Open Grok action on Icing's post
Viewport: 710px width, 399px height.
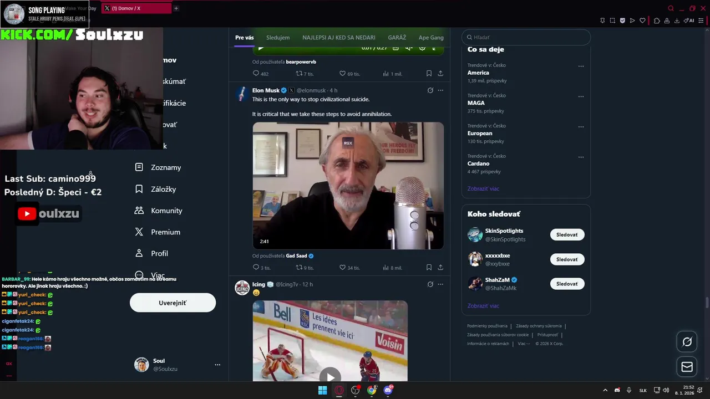[x=430, y=284]
